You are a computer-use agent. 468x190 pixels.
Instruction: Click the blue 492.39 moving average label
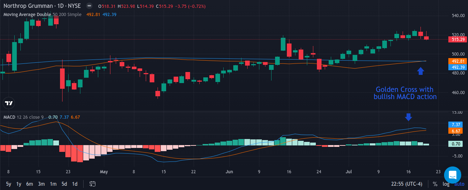click(458, 67)
